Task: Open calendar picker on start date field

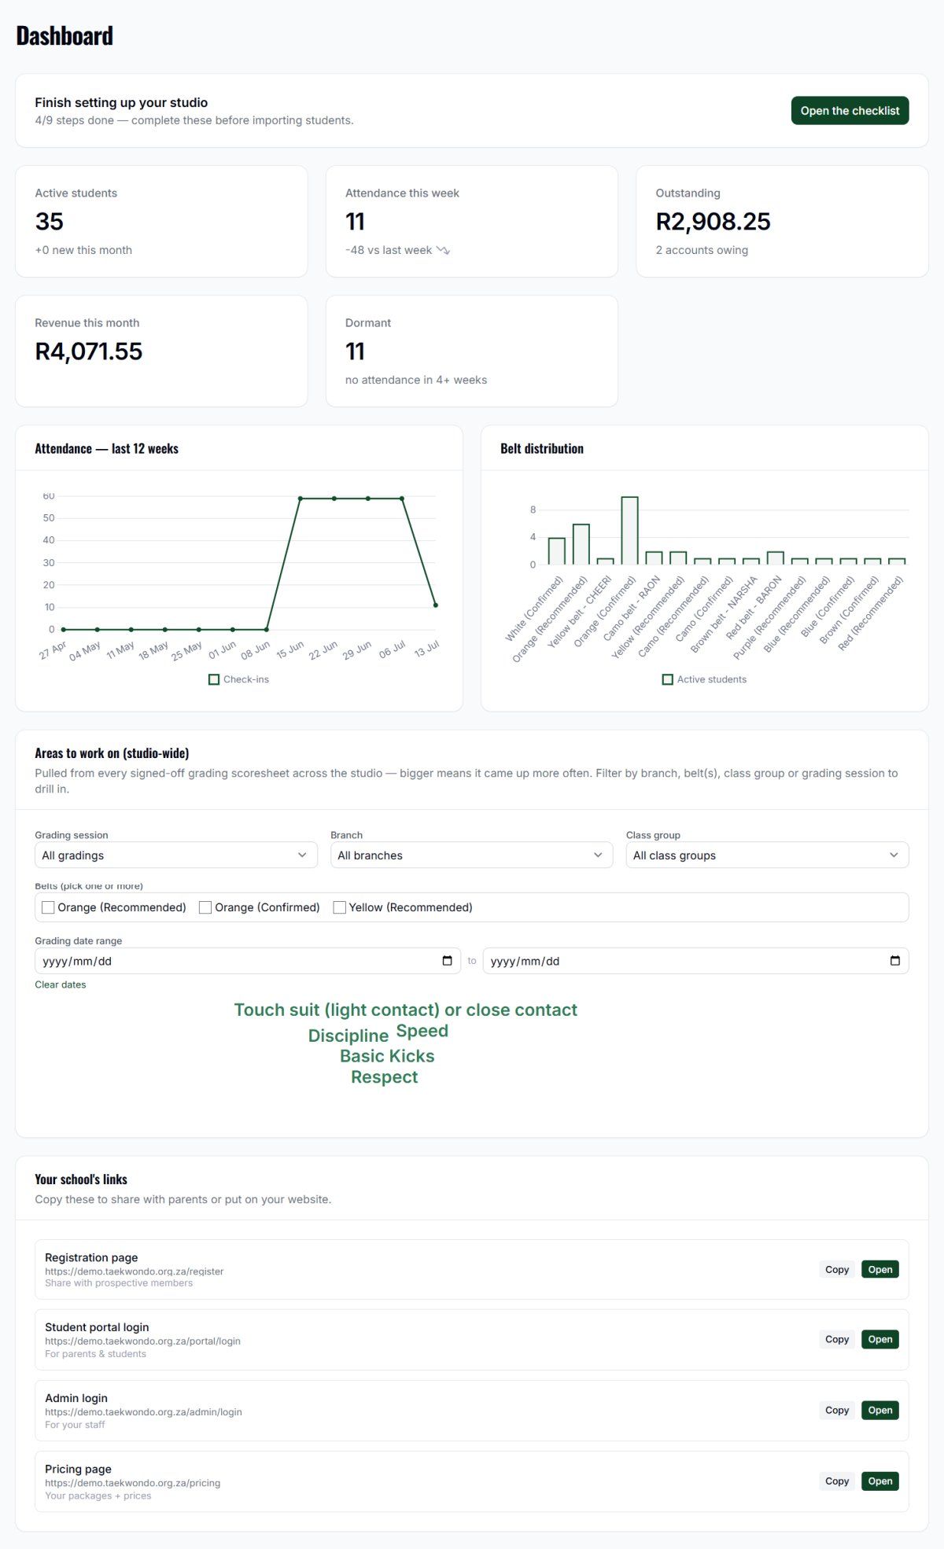Action: pos(447,961)
